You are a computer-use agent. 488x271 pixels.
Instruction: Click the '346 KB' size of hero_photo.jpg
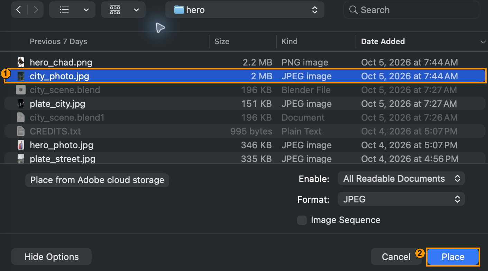(257, 145)
